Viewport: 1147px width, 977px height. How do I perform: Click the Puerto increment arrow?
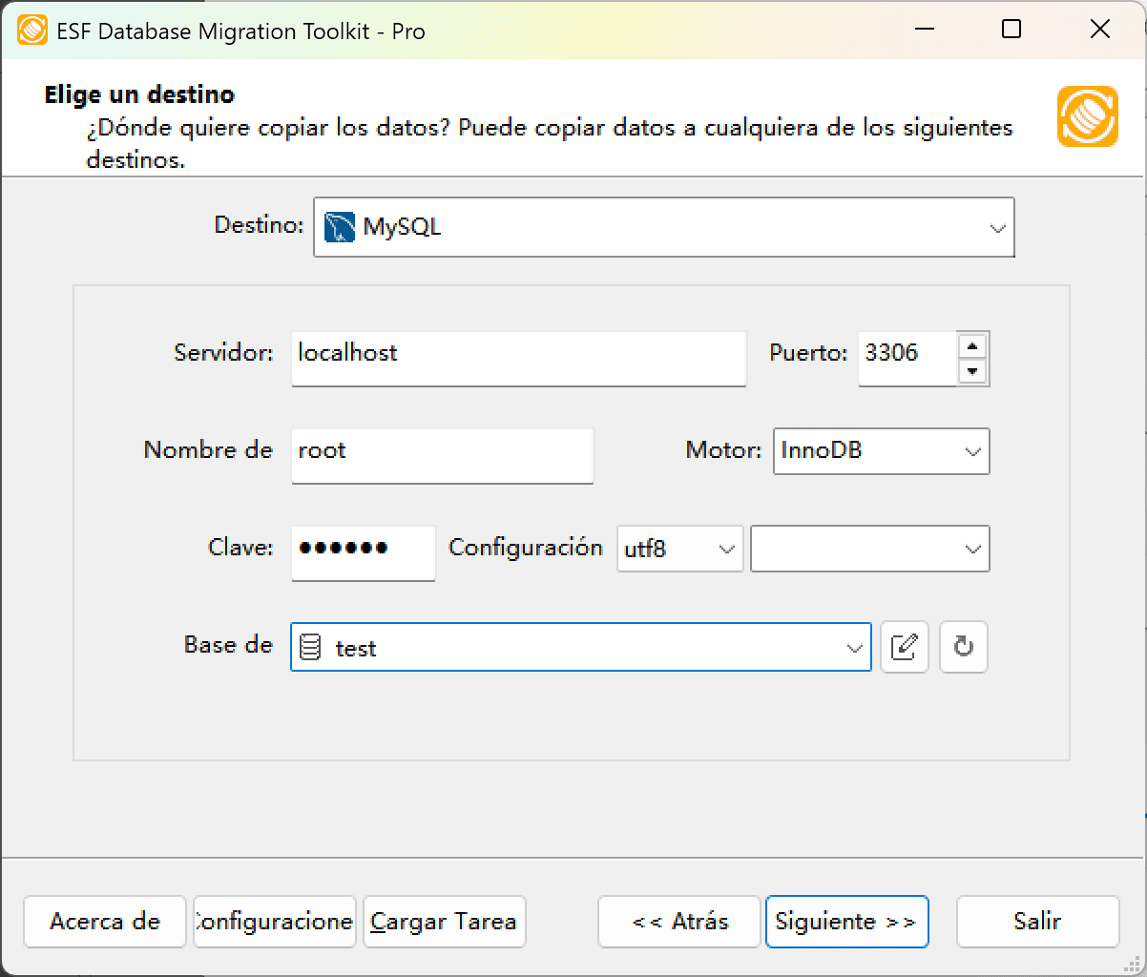(x=972, y=347)
